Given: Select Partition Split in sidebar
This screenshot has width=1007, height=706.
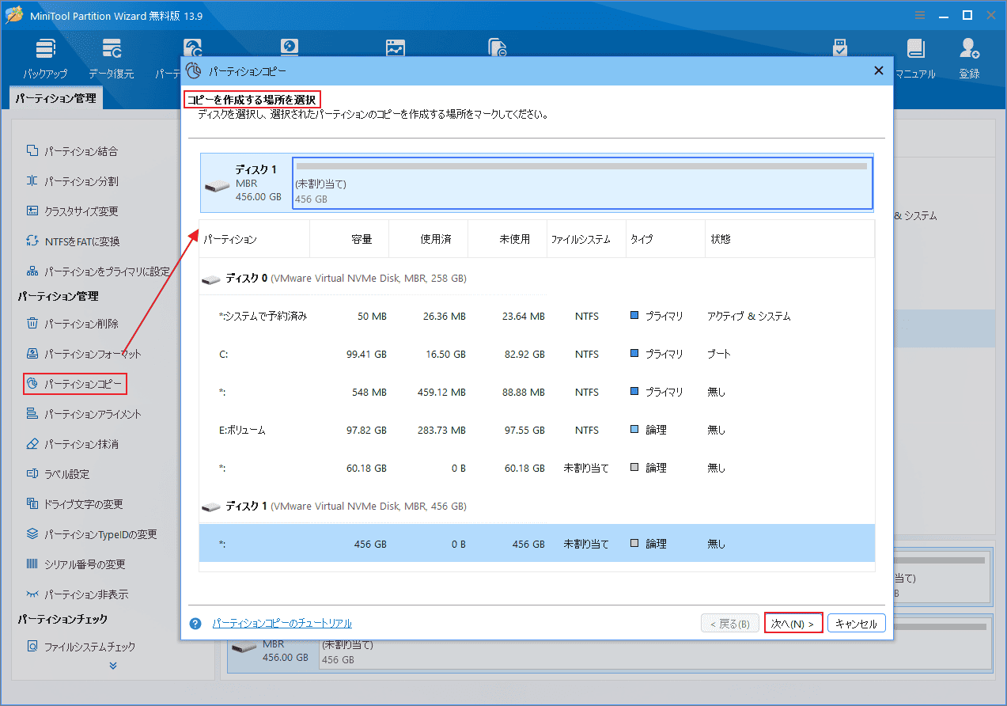Looking at the screenshot, I should click(x=73, y=181).
